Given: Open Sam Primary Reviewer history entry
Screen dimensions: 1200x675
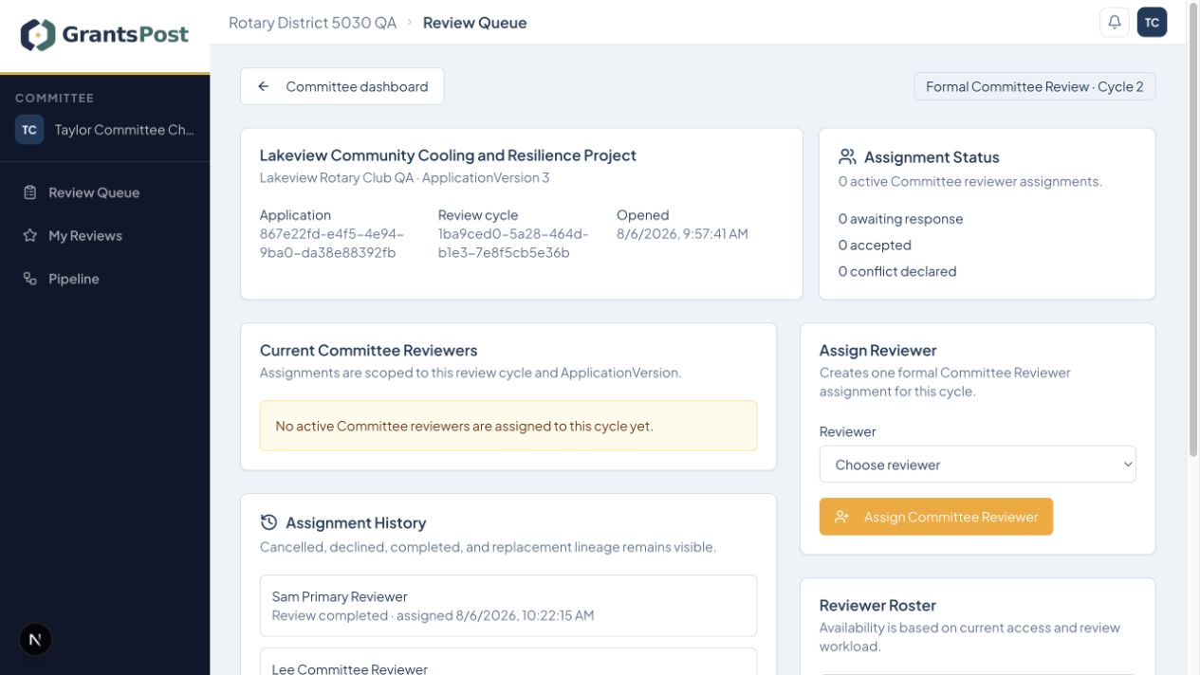Looking at the screenshot, I should click(x=508, y=606).
